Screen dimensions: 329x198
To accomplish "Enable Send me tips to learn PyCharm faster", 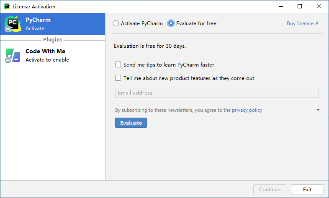I will point(118,64).
